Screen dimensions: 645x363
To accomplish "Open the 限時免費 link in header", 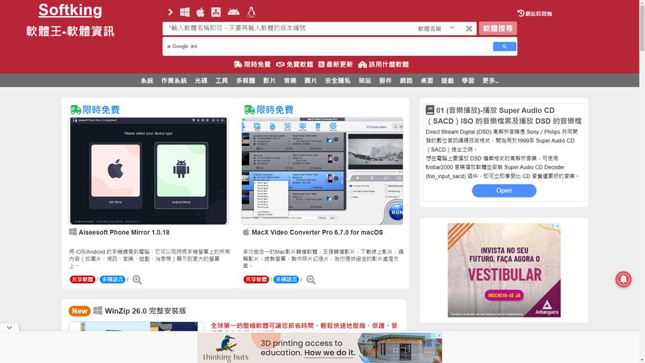I will click(x=252, y=65).
